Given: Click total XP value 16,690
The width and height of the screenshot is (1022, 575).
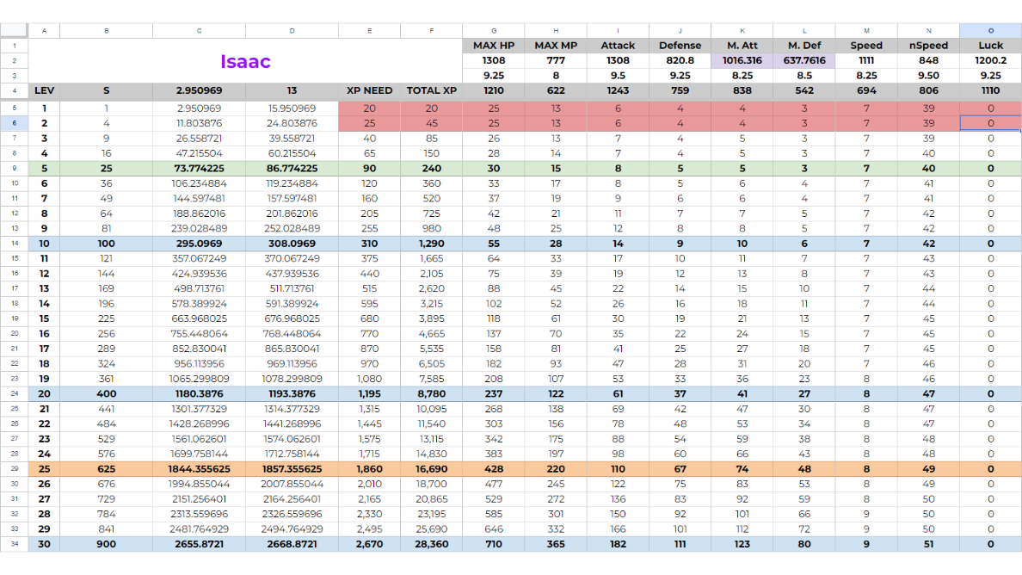Looking at the screenshot, I should [x=431, y=470].
